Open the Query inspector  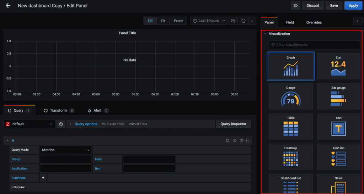tap(233, 124)
